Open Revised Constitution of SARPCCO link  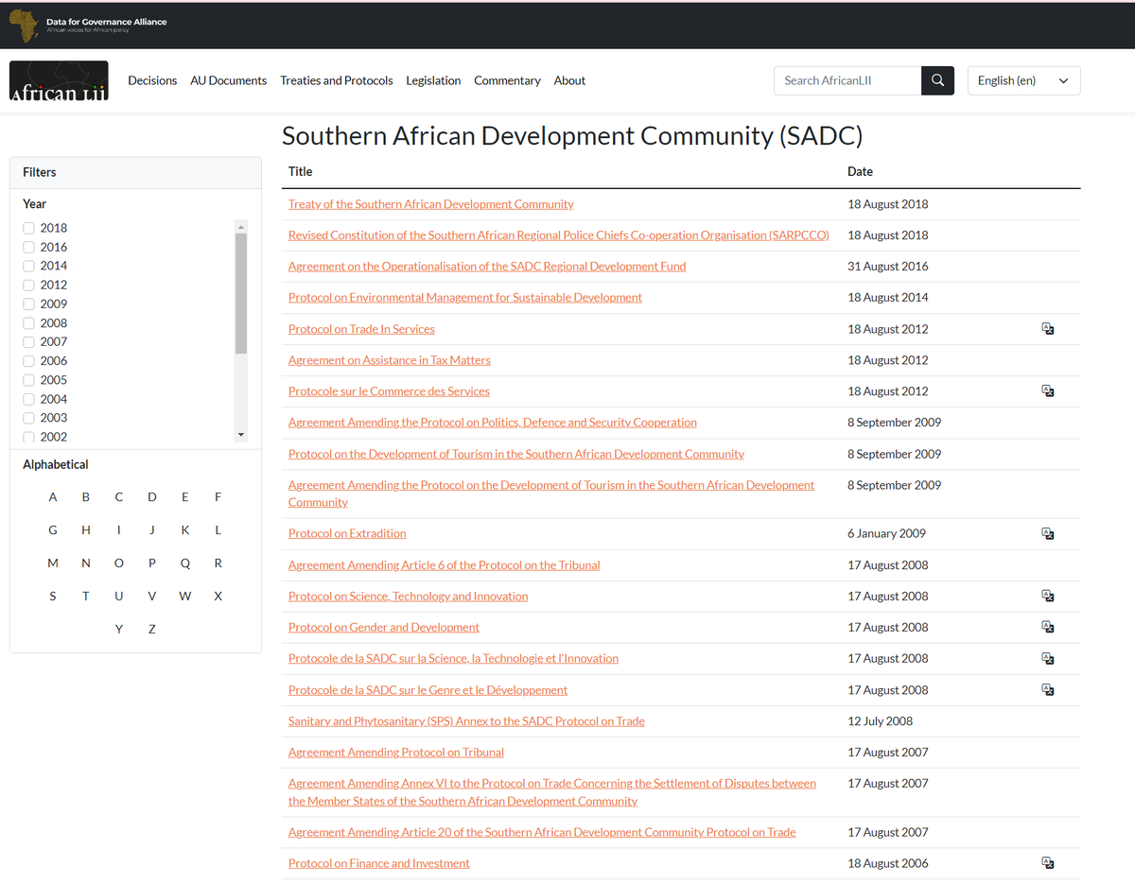[559, 235]
